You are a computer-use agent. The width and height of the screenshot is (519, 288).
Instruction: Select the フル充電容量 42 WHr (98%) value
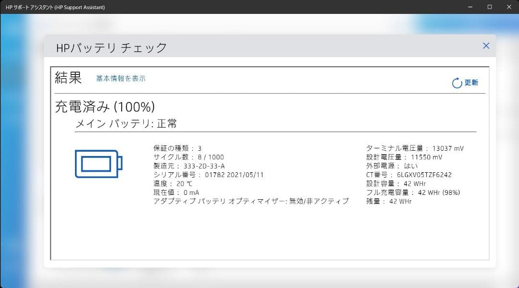413,192
